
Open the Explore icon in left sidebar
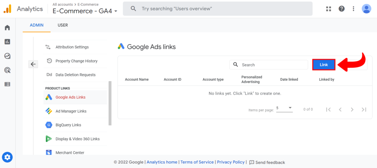[x=7, y=56]
